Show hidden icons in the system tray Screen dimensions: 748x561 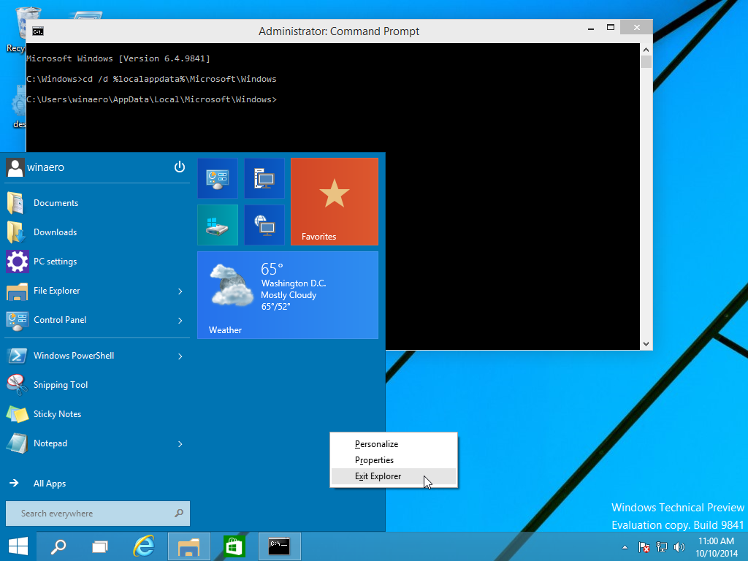[623, 546]
